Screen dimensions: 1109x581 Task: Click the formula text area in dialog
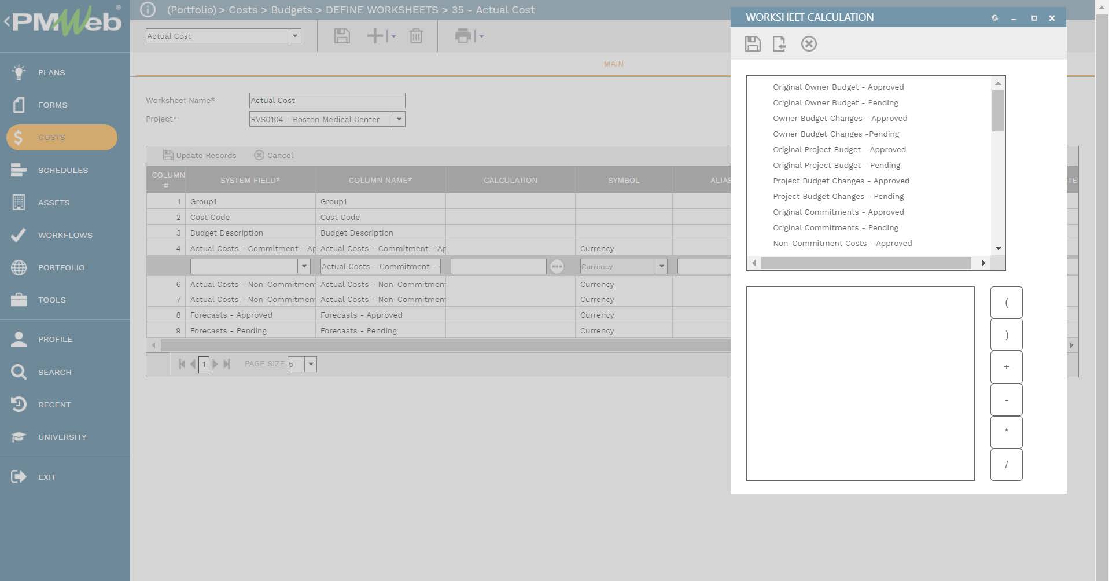tap(860, 384)
